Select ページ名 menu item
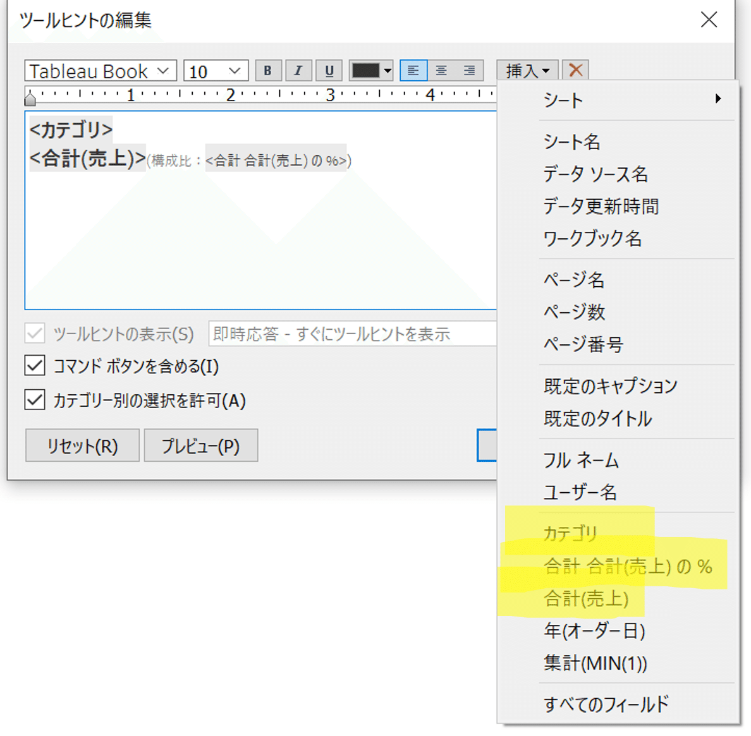The height and width of the screenshot is (736, 751). pos(618,280)
